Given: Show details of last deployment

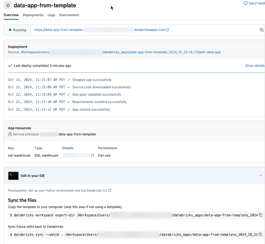Looking at the screenshot, I should [255, 66].
